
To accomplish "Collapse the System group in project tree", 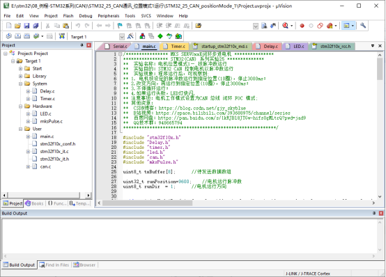I will 21,84.
